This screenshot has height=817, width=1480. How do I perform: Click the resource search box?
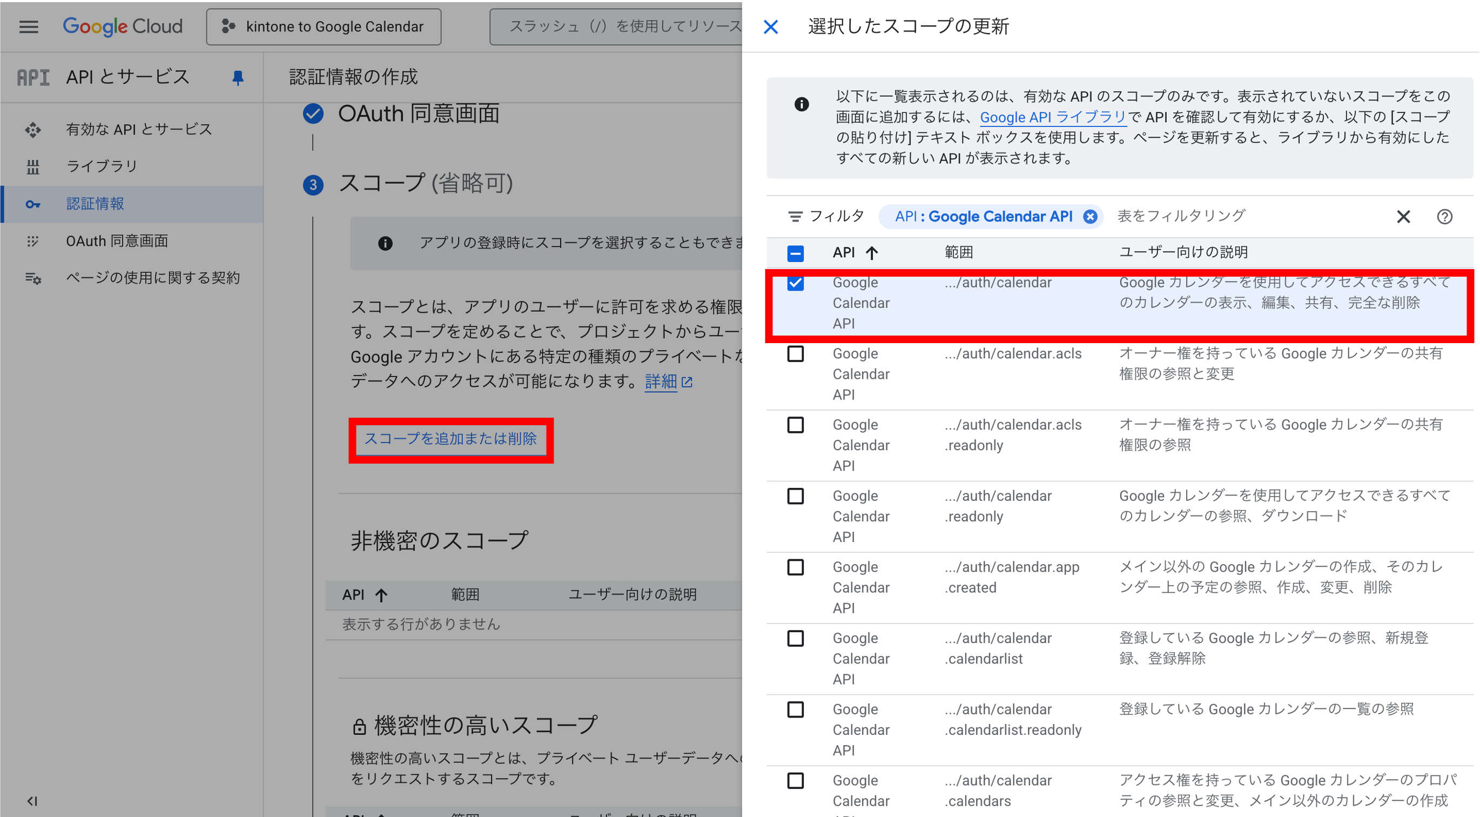coord(616,26)
